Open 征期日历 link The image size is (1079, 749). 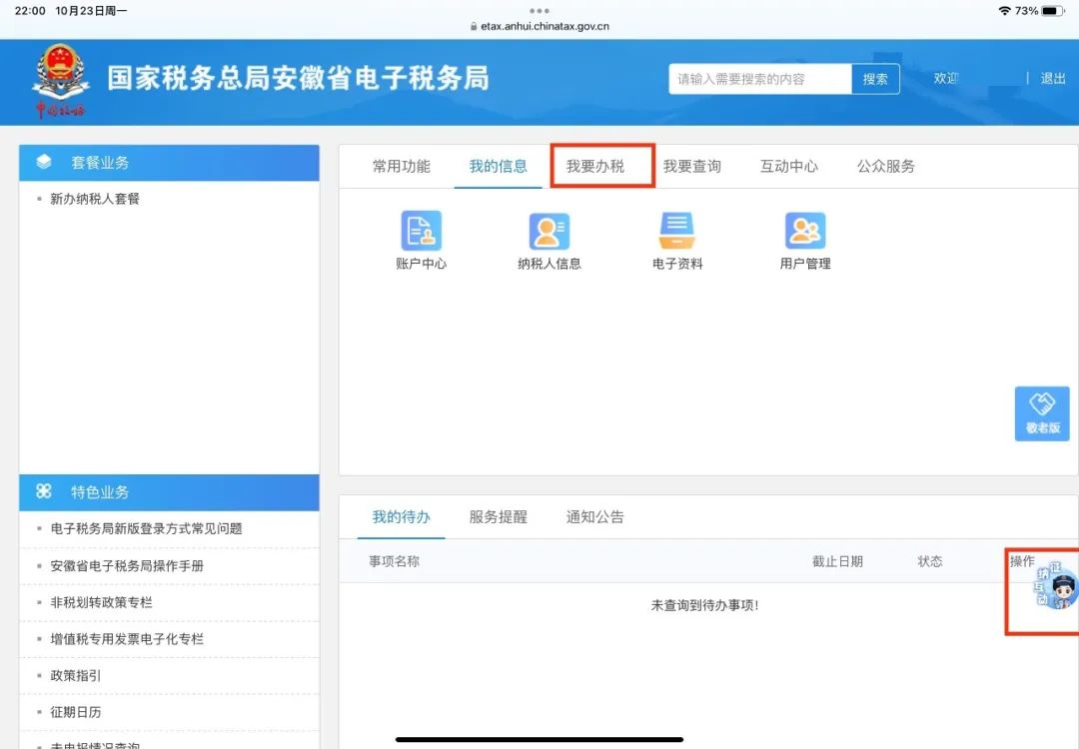point(76,712)
